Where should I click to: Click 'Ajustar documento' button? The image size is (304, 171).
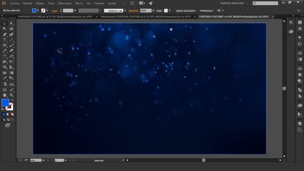point(186,10)
